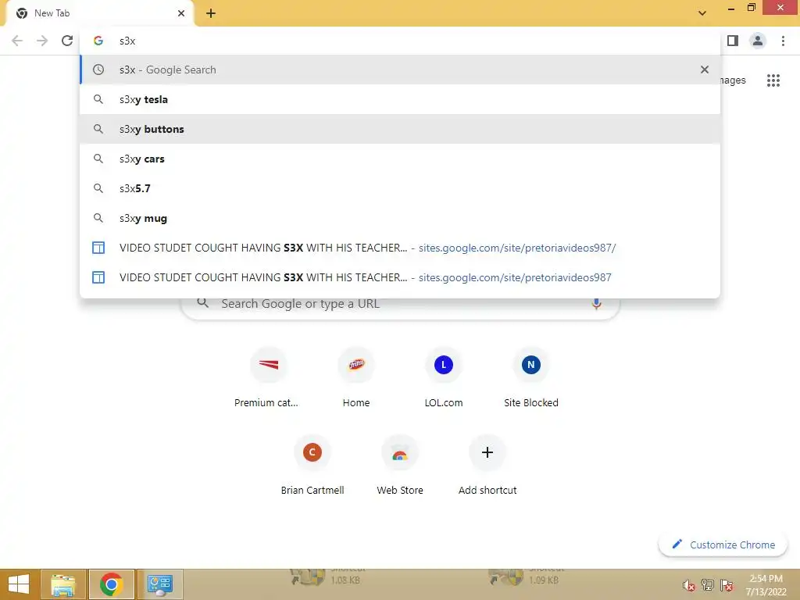Open the pretoriavideos987 site suggestion without trailing slash
This screenshot has width=800, height=600.
(x=400, y=277)
